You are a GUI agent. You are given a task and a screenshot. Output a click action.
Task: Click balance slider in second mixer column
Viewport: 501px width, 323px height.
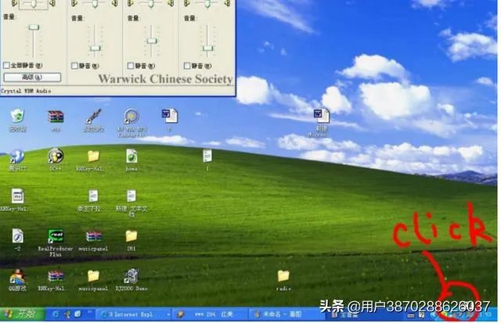click(x=95, y=3)
